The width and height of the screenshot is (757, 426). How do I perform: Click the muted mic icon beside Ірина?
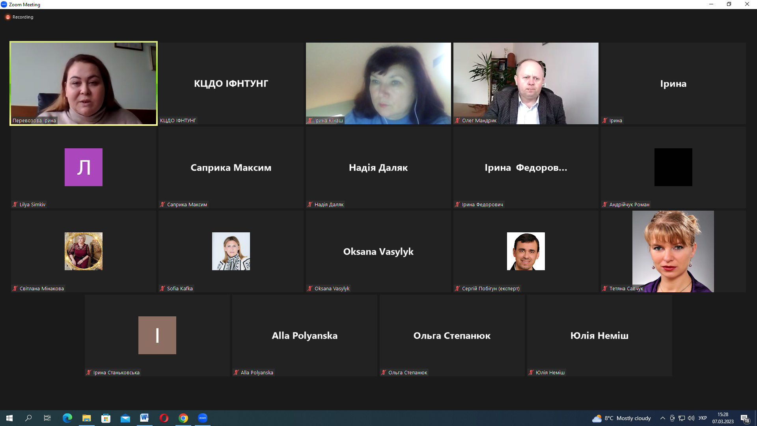pos(605,120)
